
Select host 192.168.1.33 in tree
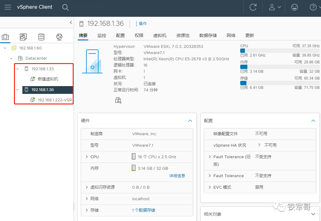[x=43, y=69]
